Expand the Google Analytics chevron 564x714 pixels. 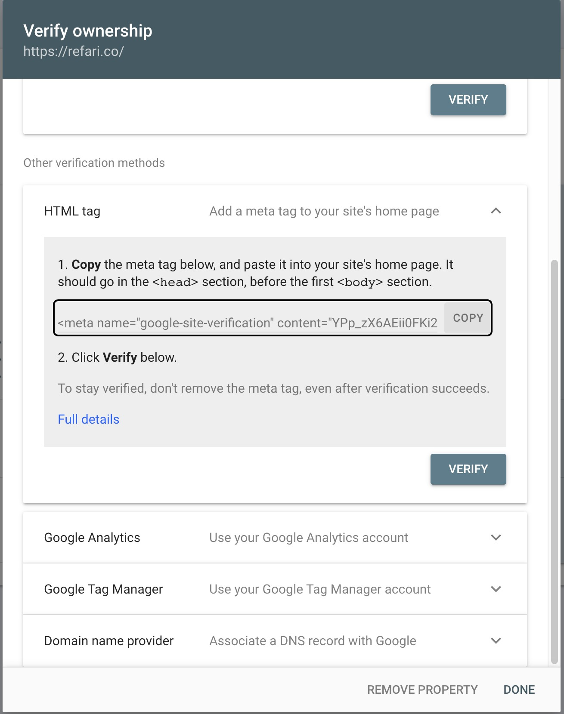(496, 537)
